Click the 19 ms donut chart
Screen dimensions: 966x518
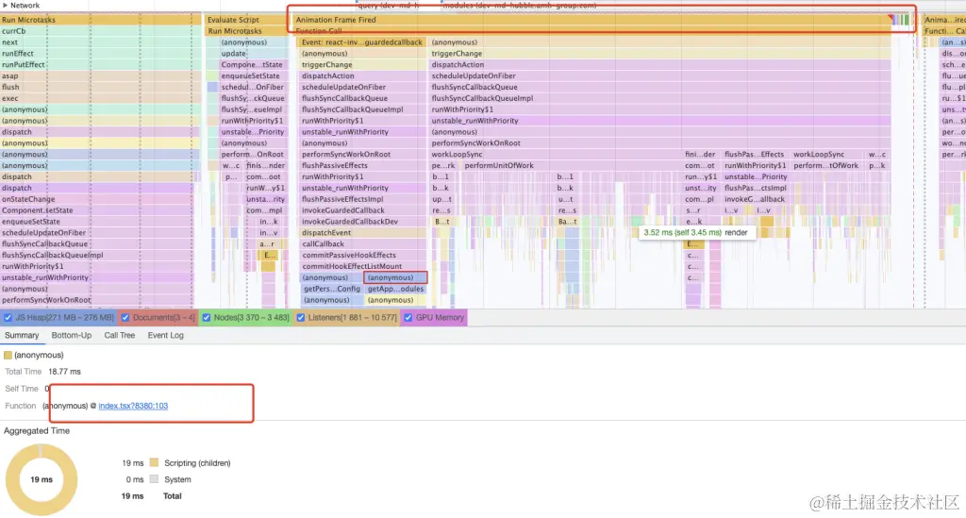pyautogui.click(x=42, y=480)
